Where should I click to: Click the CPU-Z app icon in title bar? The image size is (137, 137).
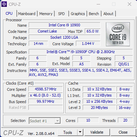click(x=4, y=4)
